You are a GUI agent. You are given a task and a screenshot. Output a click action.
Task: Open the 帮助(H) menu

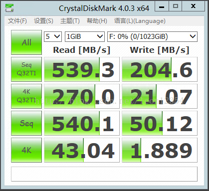point(97,21)
